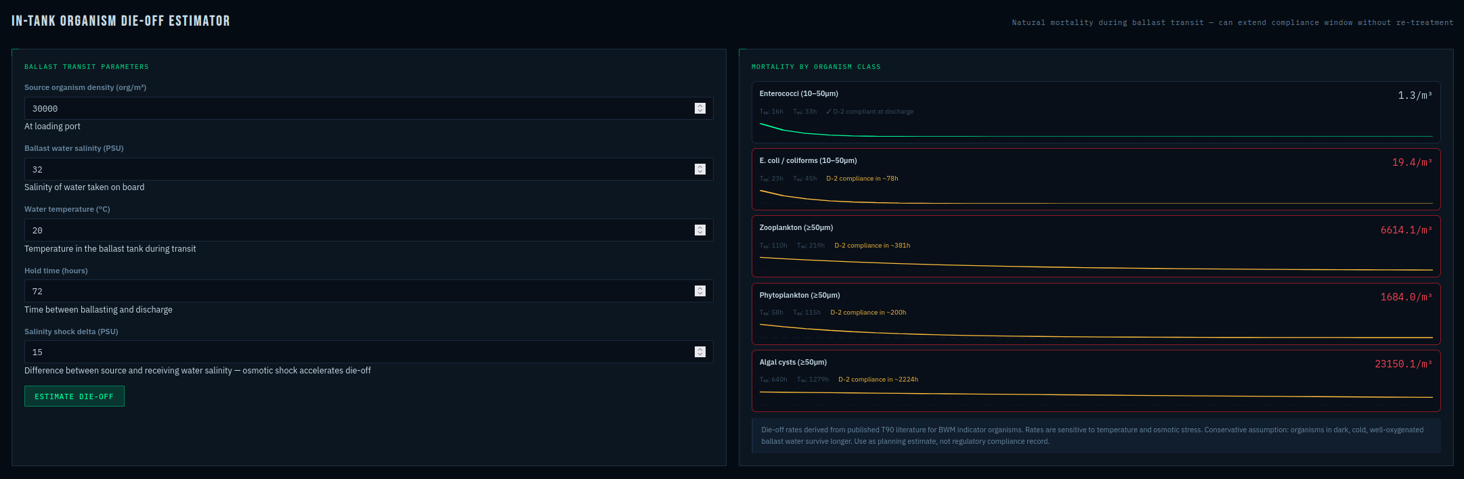This screenshot has height=479, width=1464.
Task: Click the die-off rates disclaimer note
Action: pyautogui.click(x=1096, y=436)
